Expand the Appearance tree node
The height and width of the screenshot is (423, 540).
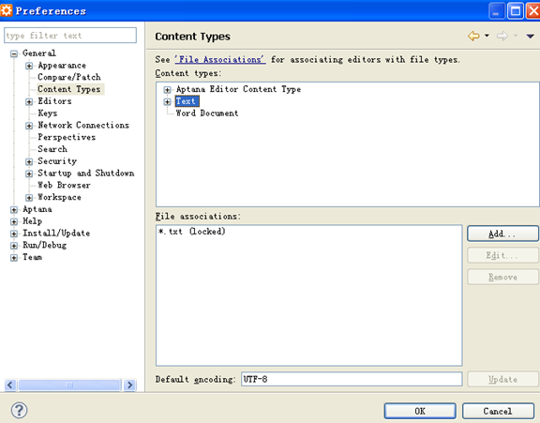tap(29, 66)
